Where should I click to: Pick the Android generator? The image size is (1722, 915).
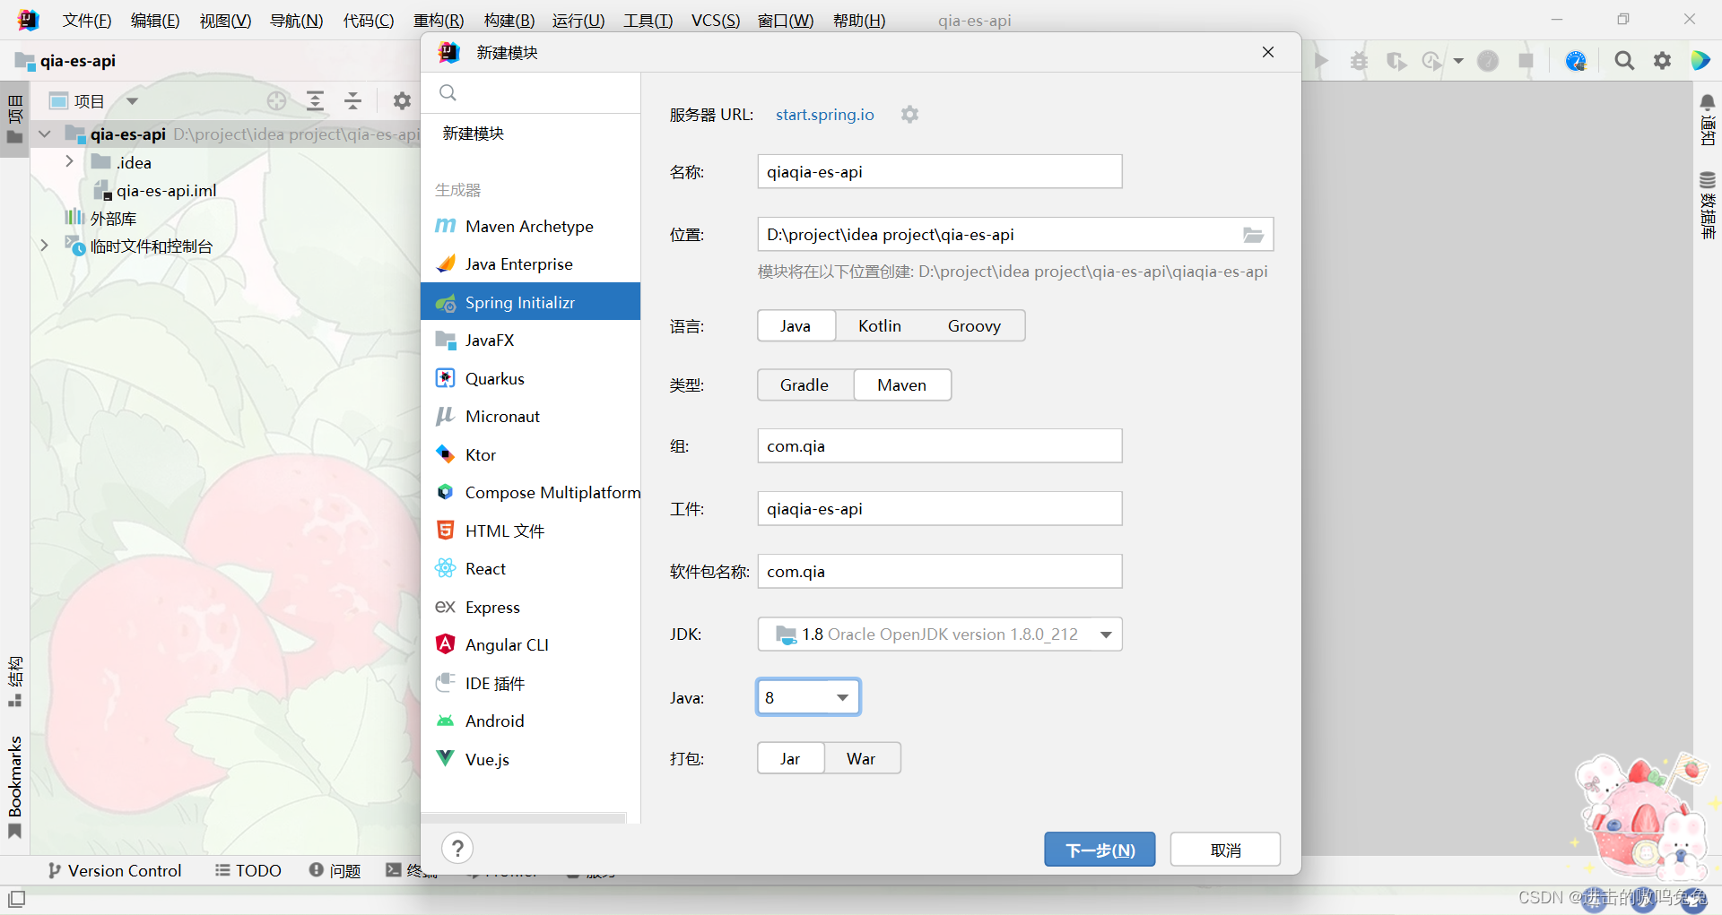[x=530, y=721]
